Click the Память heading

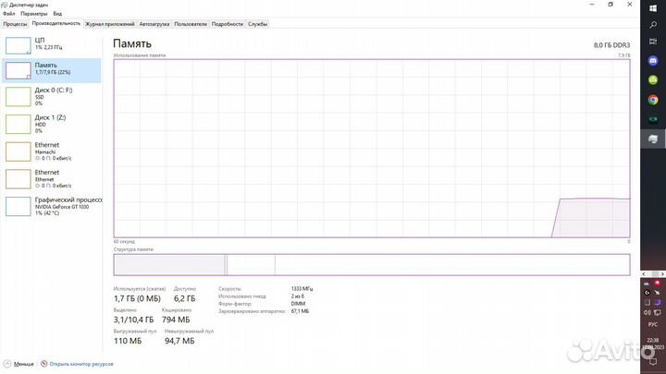point(132,43)
